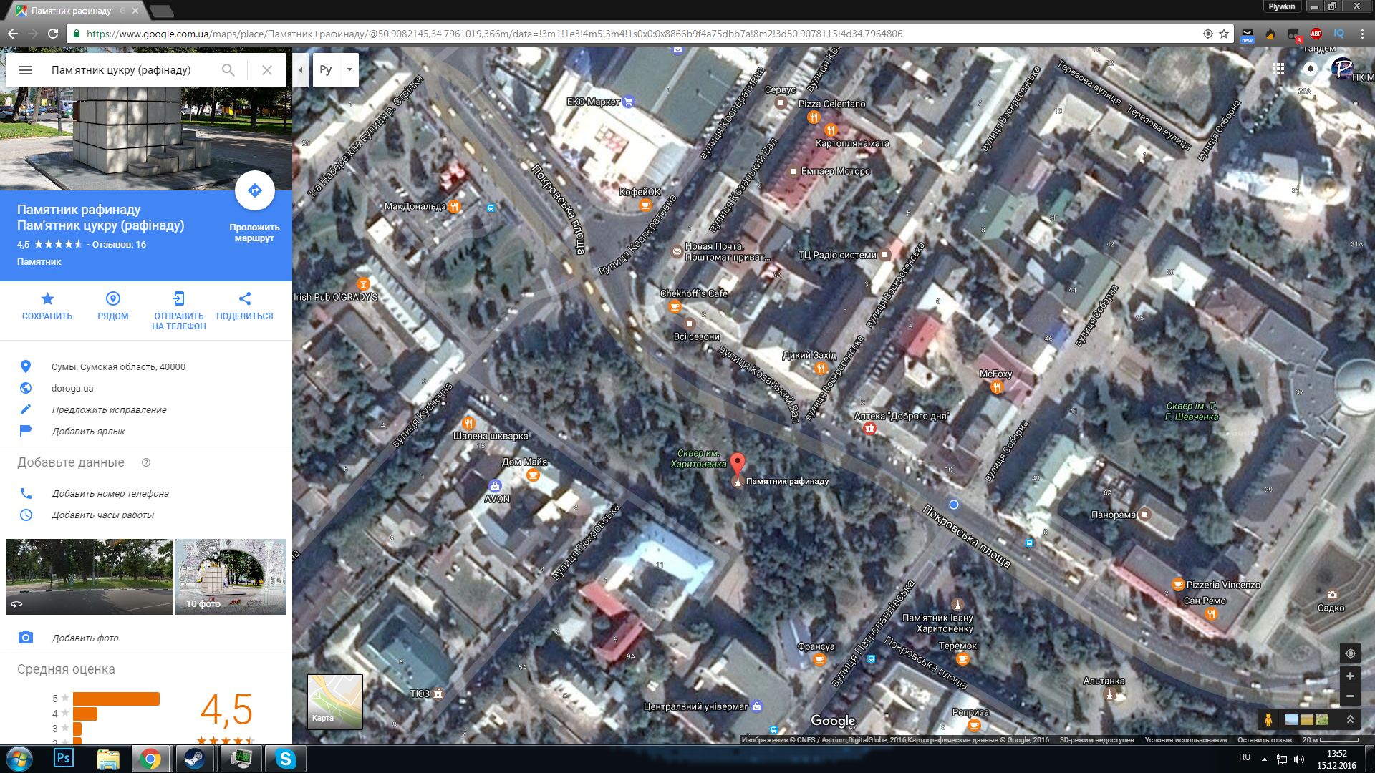The height and width of the screenshot is (773, 1375).
Task: Click the Садко camera marker
Action: pyautogui.click(x=1332, y=595)
